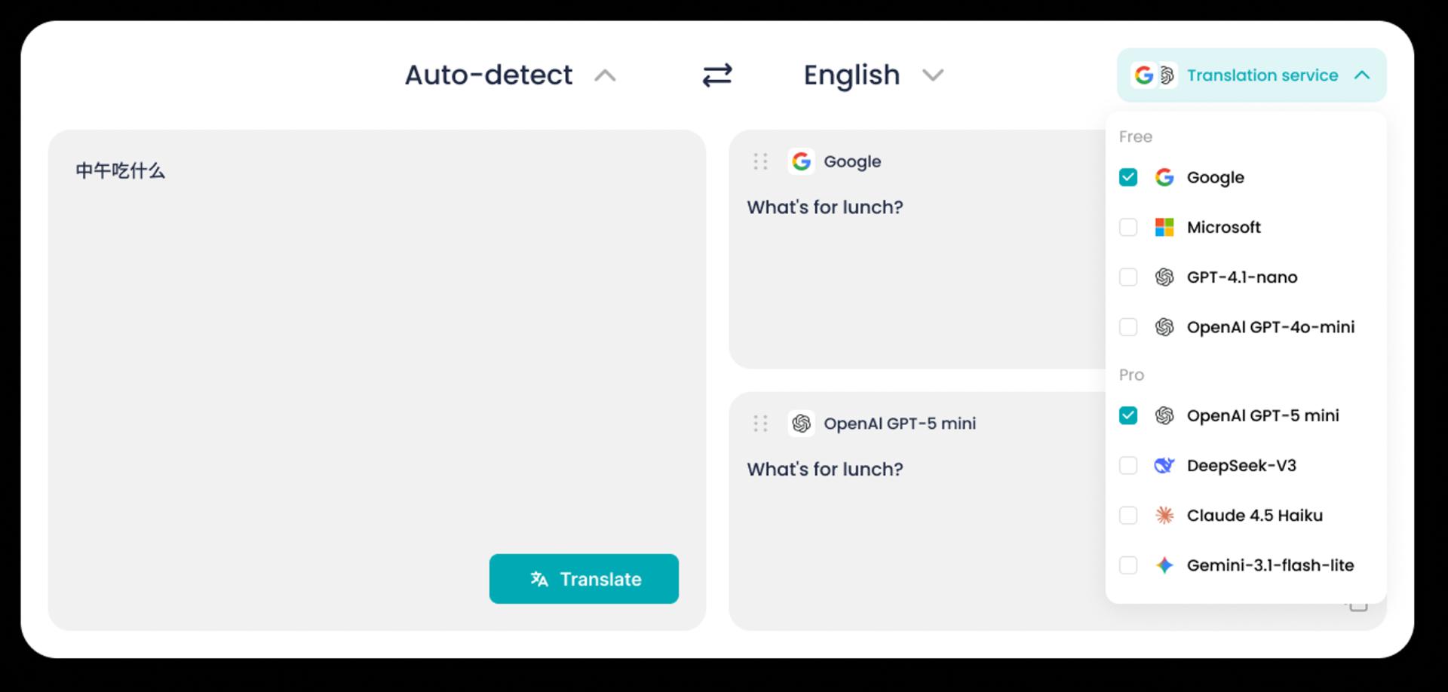
Task: Click the Gemini sparkle icon in Pro list
Action: click(1164, 565)
